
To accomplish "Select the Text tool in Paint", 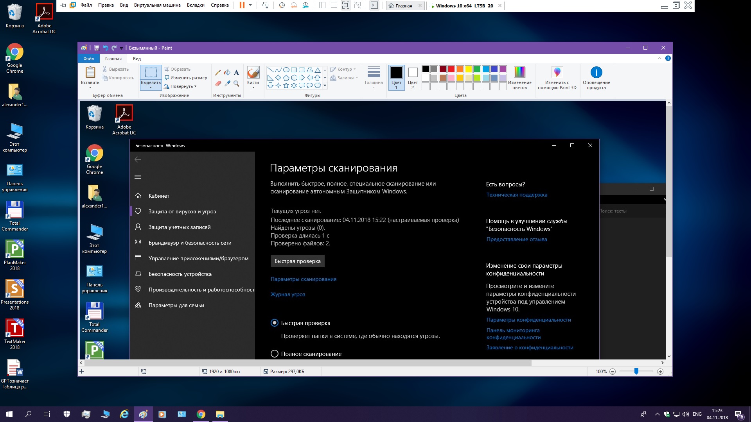I will [236, 73].
